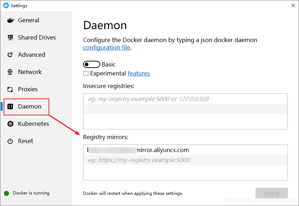
Task: Select the Daemon settings page
Action: point(29,106)
